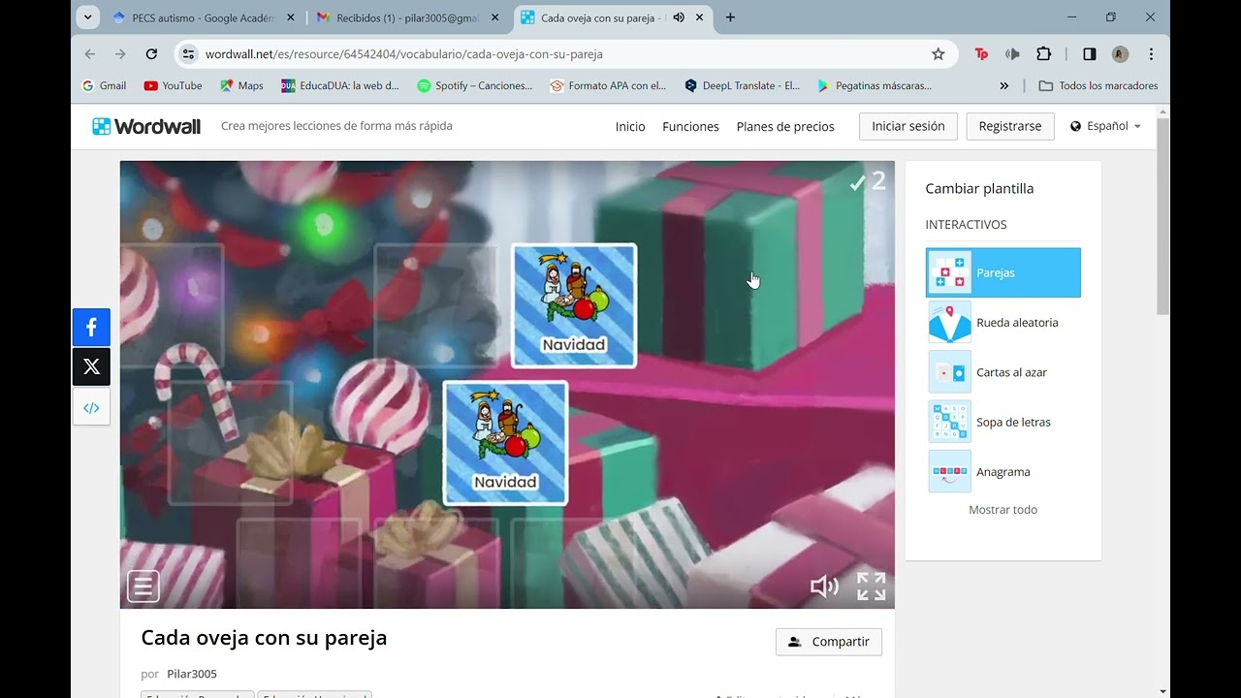Click the Registrarse button
Viewport: 1241px width, 698px height.
[1010, 126]
